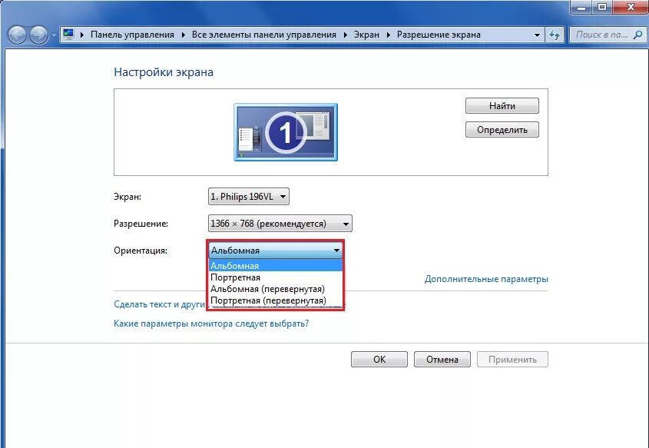Click the 'Ориентация:' label
The height and width of the screenshot is (448, 649).
click(x=141, y=251)
